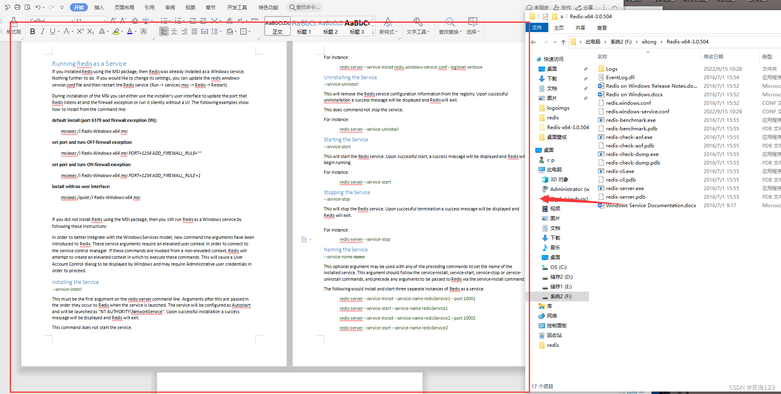
Task: Click the small document icon beside the page
Action: point(304,239)
